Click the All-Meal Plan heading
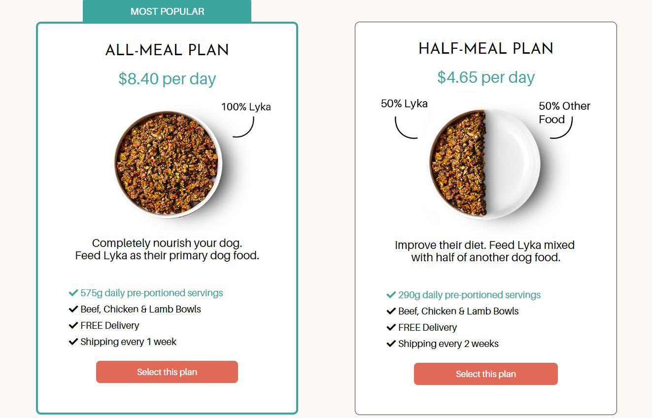Screen dimensions: 652x418 point(167,50)
